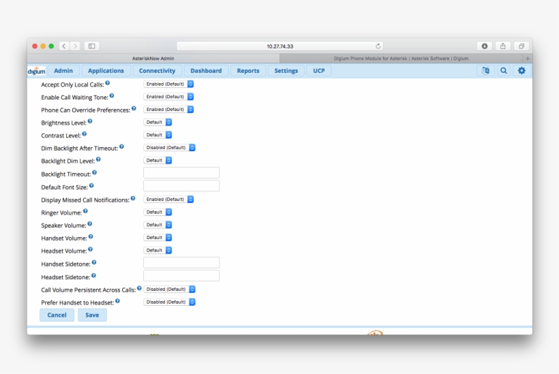
Task: Click Handset Sidetone help icon
Action: [x=94, y=262]
